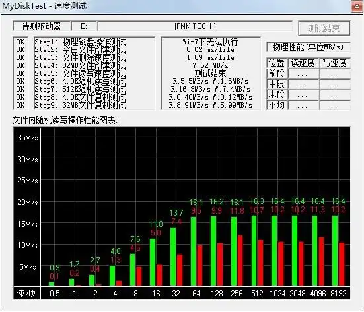This screenshot has width=364, height=312.
Task: Select Step1 物理磁盘操作测试 row
Action: click(80, 42)
